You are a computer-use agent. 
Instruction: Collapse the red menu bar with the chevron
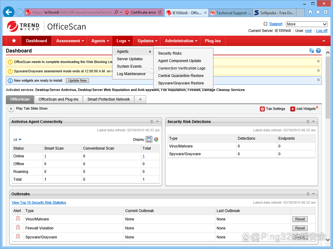pos(324,41)
